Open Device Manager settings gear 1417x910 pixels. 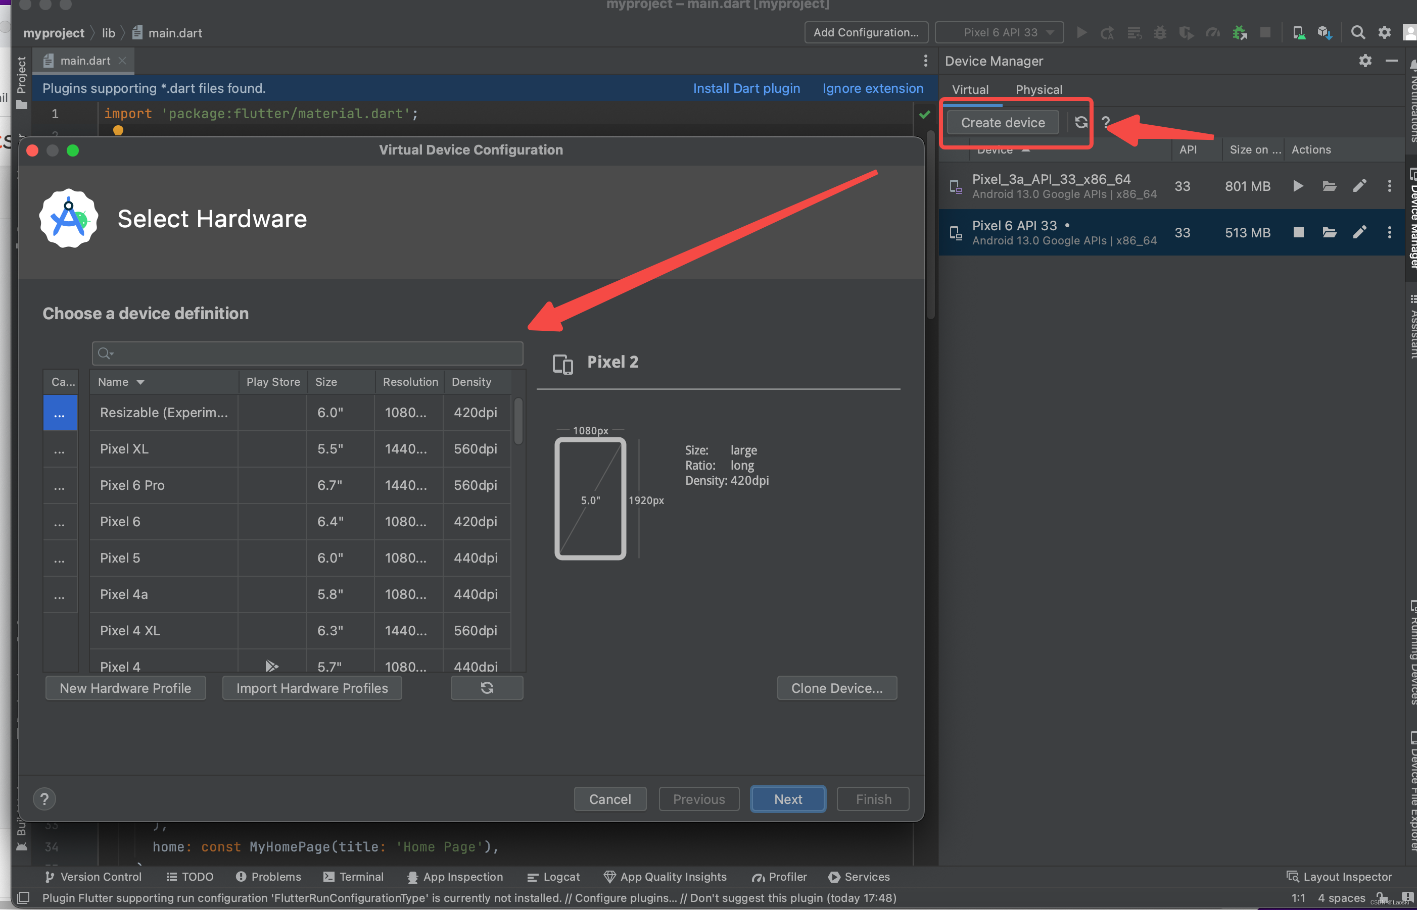pyautogui.click(x=1364, y=61)
